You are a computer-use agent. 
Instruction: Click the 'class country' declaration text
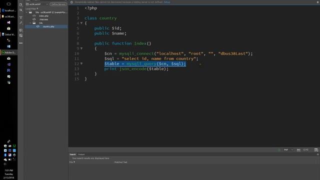[x=100, y=18]
